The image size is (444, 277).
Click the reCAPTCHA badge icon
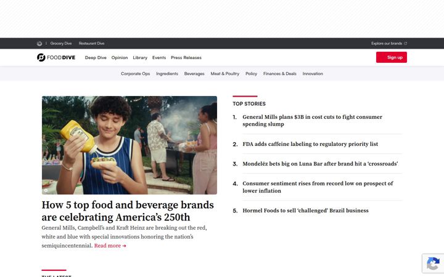(x=433, y=263)
